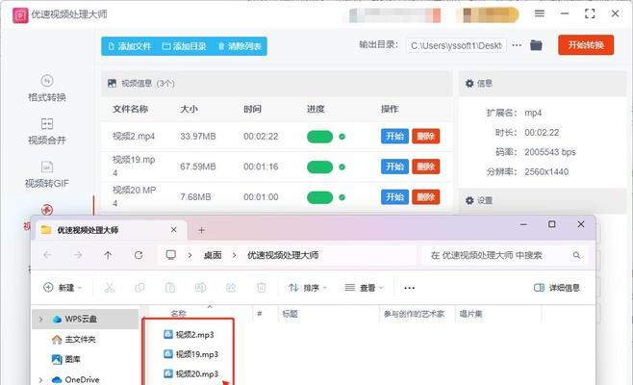
Task: Click the 信息 panel gear icon
Action: point(469,83)
